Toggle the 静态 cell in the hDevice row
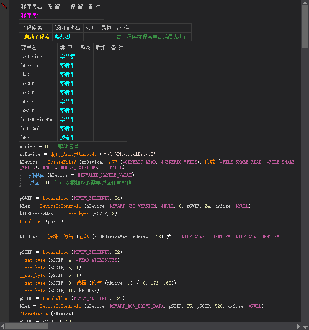 coord(86,65)
